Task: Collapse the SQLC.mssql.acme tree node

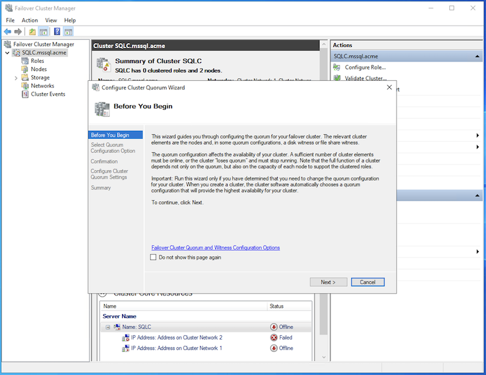Action: tap(7, 53)
